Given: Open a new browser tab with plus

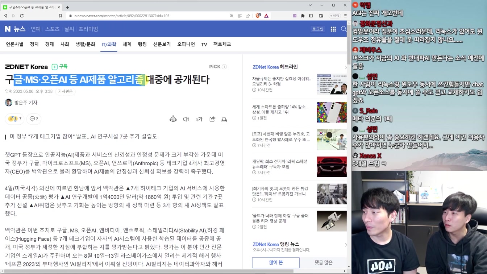Looking at the screenshot, I should [67, 7].
